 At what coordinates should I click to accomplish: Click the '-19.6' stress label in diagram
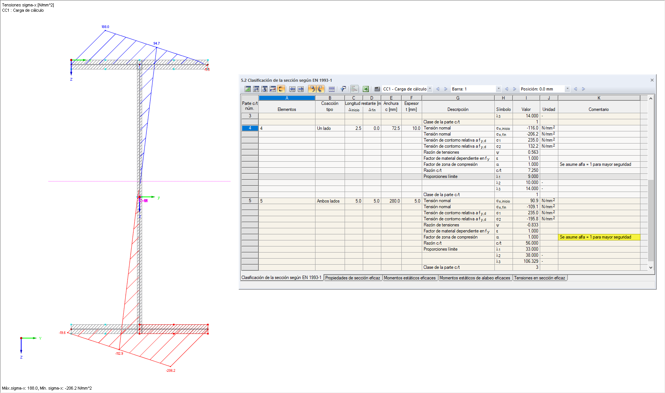[x=62, y=333]
